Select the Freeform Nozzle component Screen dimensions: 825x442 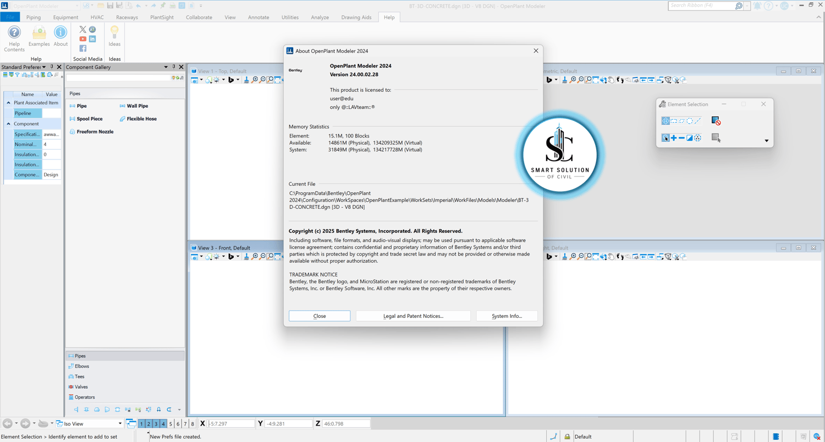tap(92, 132)
